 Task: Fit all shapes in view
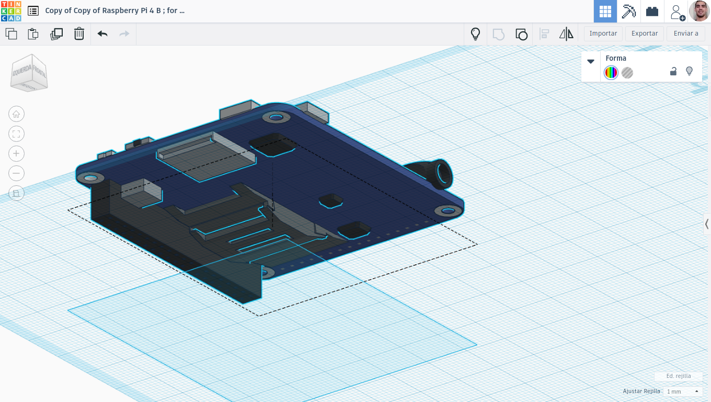pos(16,134)
